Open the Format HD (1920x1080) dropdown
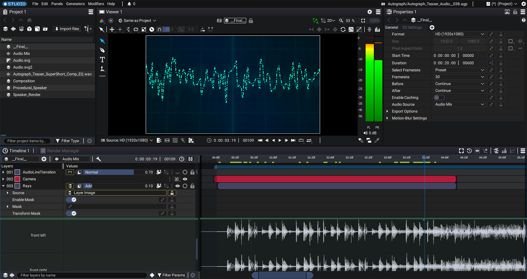Viewport: 527px width, 279px height. (x=459, y=34)
